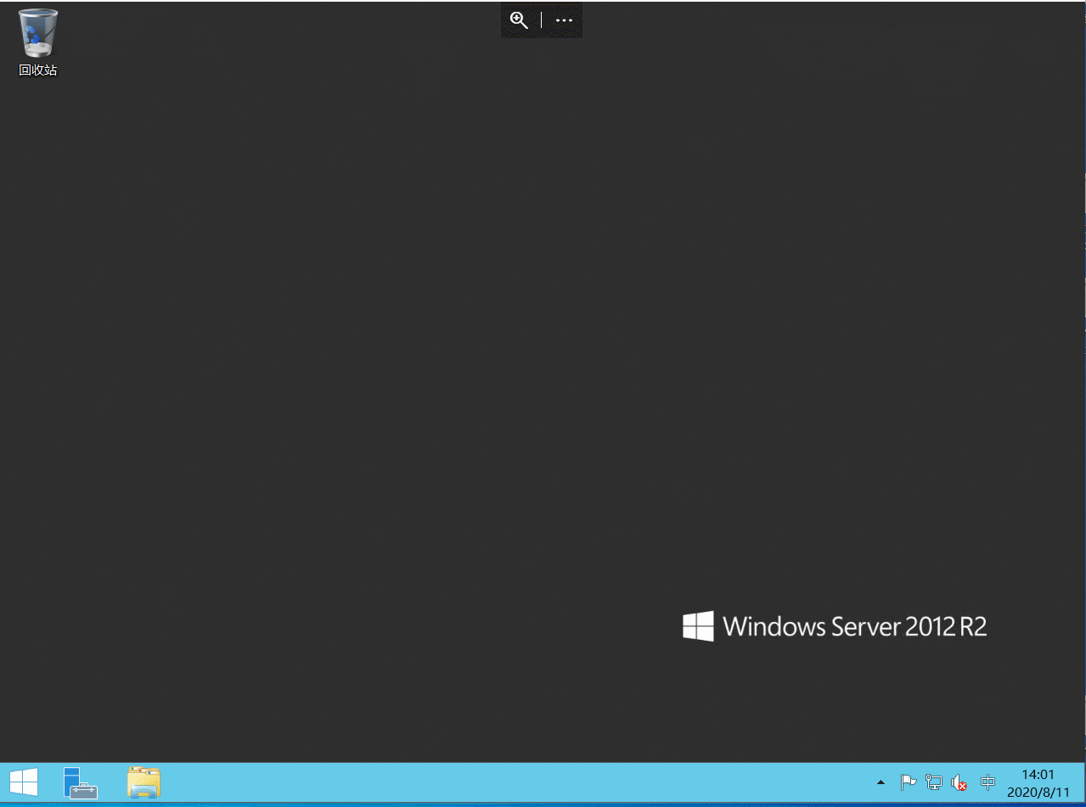Open the Action Center flag icon
The width and height of the screenshot is (1086, 807).
[x=908, y=782]
